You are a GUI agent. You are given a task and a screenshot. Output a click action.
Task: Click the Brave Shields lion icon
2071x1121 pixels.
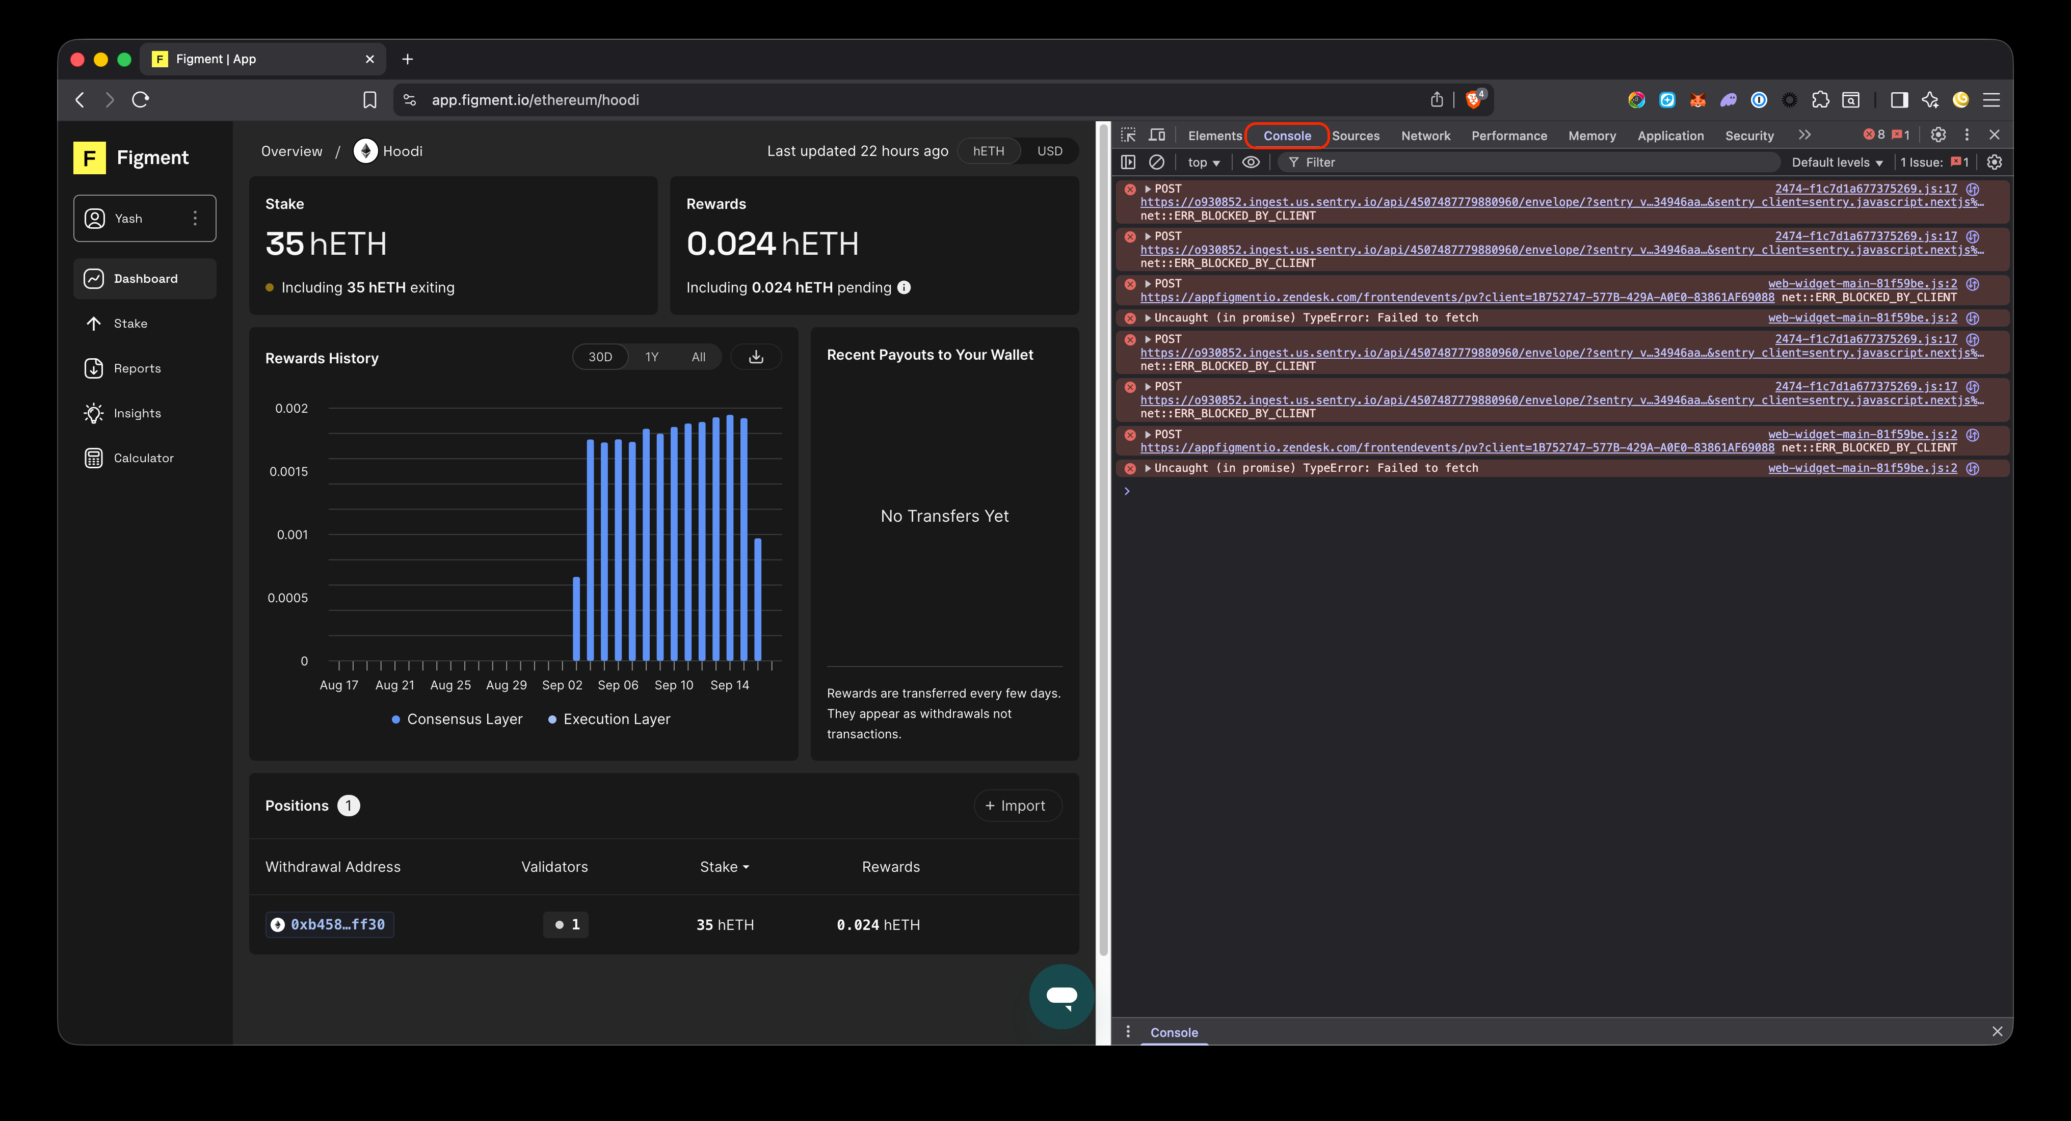click(x=1474, y=100)
